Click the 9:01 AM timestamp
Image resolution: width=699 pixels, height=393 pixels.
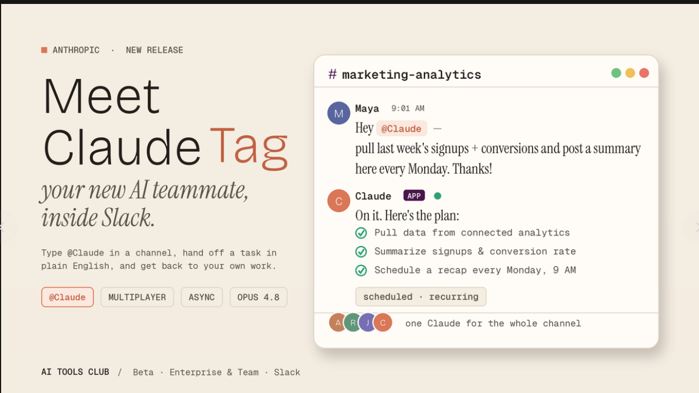[408, 108]
